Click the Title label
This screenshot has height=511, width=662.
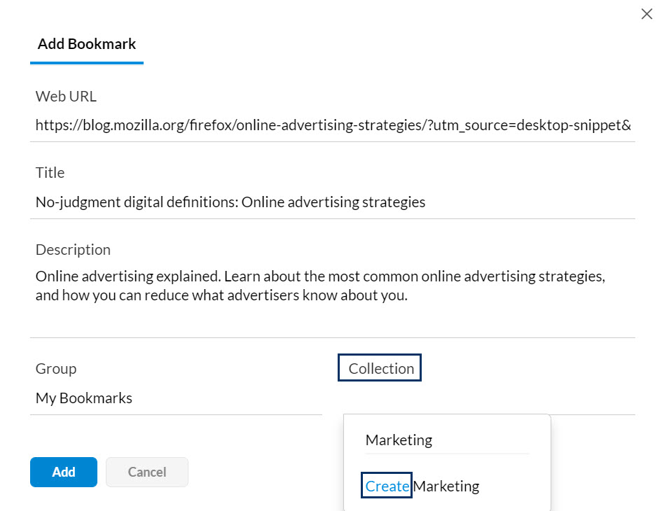(x=50, y=173)
